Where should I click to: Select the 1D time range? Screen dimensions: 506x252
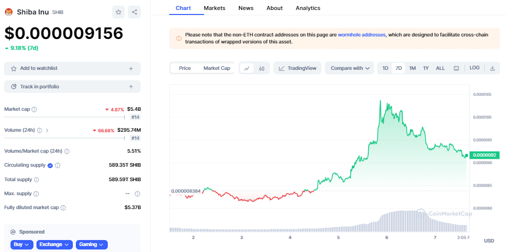coord(385,68)
